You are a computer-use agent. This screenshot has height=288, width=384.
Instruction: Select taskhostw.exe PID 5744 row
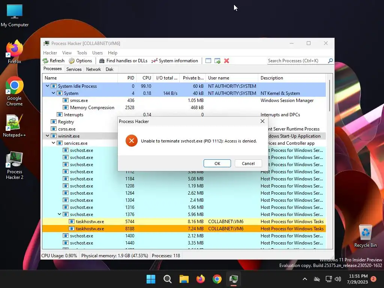[x=184, y=221]
